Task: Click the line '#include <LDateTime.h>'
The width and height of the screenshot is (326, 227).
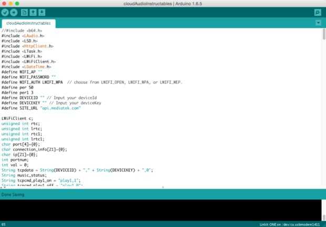Action: tap(26, 67)
